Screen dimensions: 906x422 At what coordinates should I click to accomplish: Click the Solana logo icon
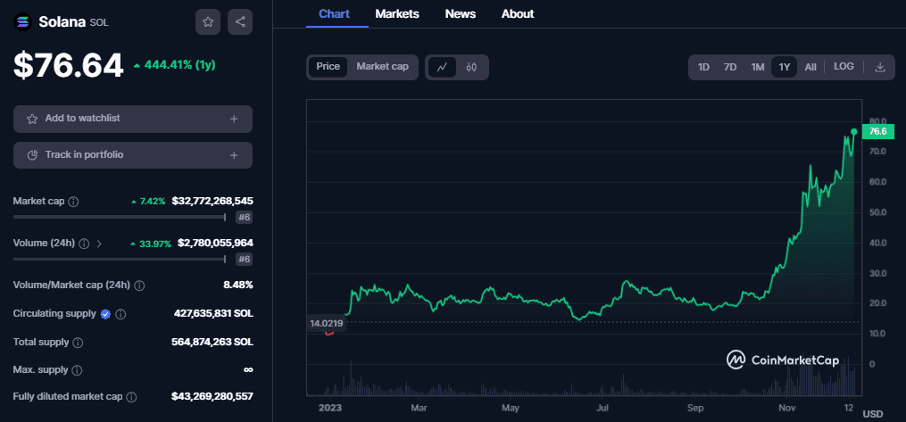click(22, 22)
